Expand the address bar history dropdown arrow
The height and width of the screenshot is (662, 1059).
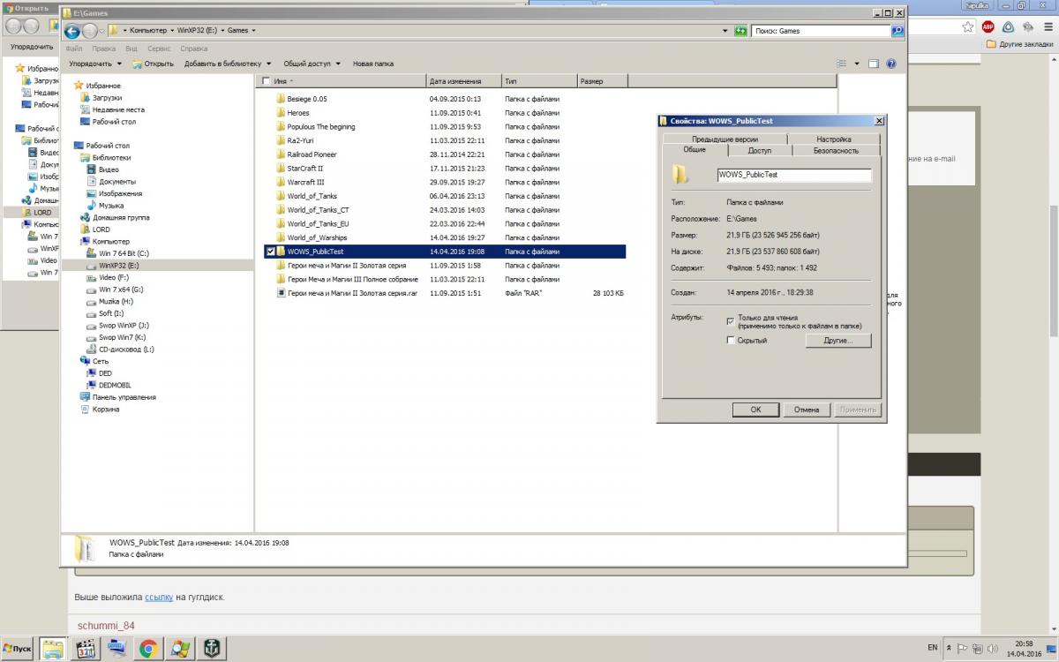point(725,31)
